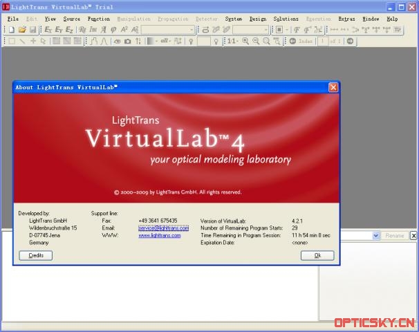This screenshot has width=419, height=332.
Task: Select the arrow pointer tool icon
Action: (x=44, y=41)
